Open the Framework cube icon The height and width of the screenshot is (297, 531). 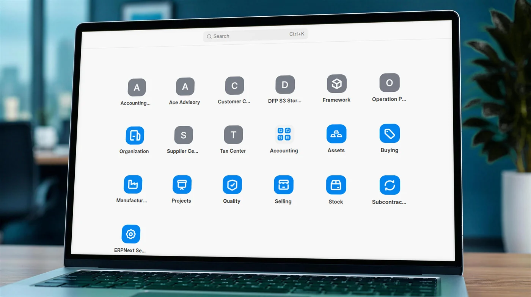tap(336, 84)
